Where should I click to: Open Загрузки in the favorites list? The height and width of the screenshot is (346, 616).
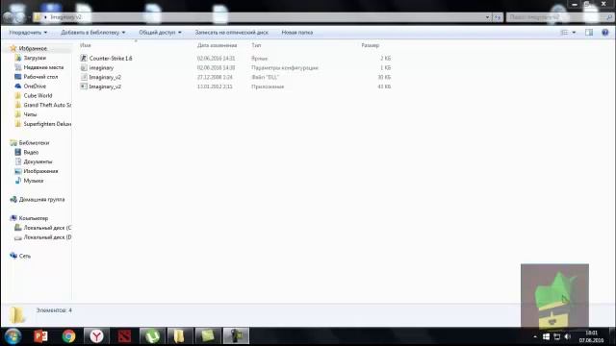click(35, 58)
